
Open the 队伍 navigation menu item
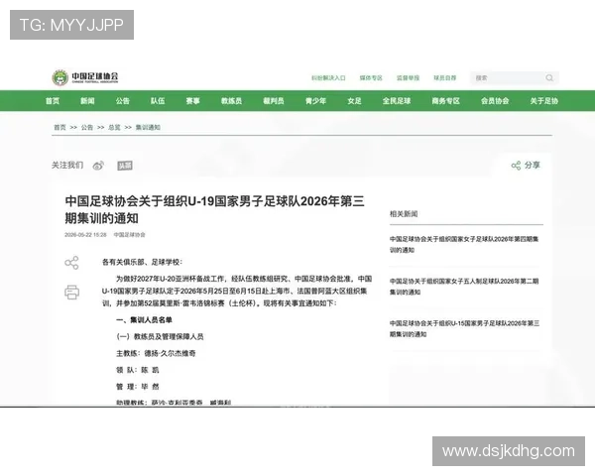[x=158, y=101]
